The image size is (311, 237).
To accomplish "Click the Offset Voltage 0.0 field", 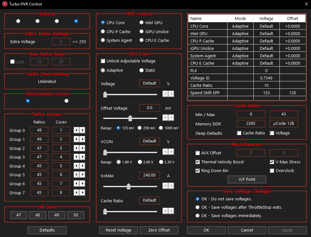I will coord(150,108).
